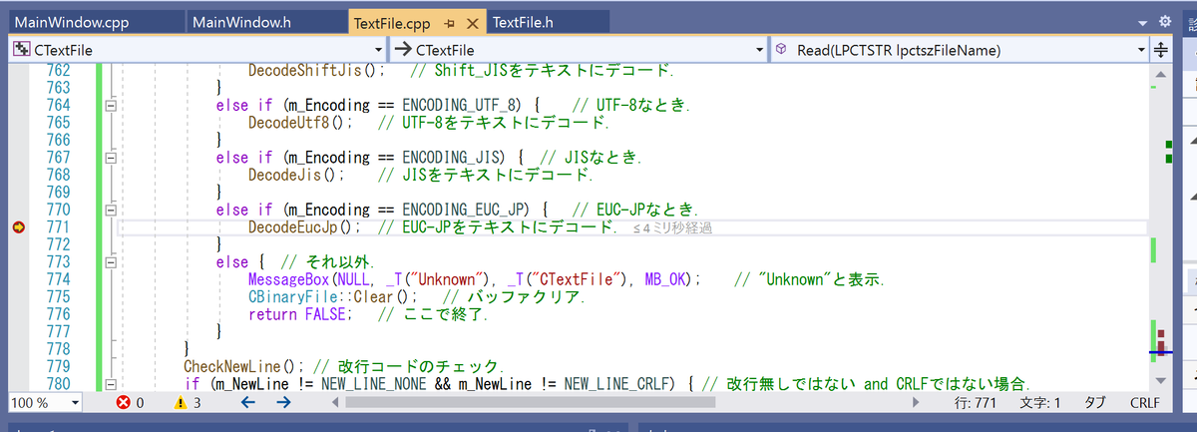This screenshot has height=432, width=1197.
Task: Click the DecodeUtf8() call on line 765
Action: [301, 123]
